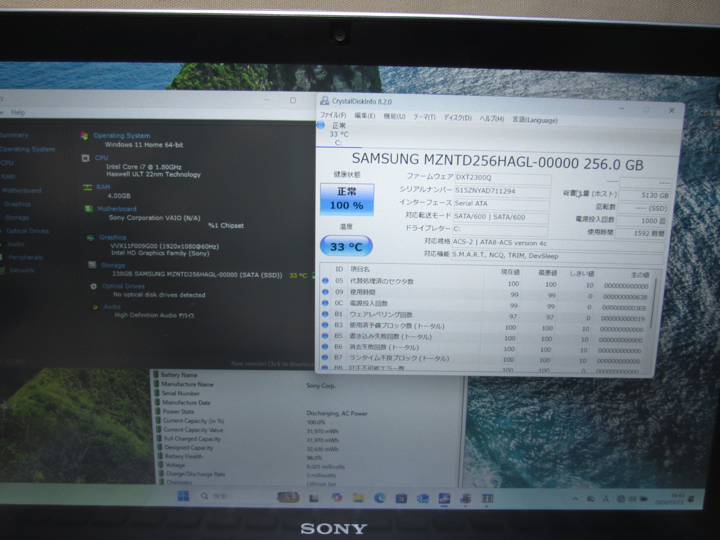Click the 33 °C temperature button
The height and width of the screenshot is (540, 720).
346,247
